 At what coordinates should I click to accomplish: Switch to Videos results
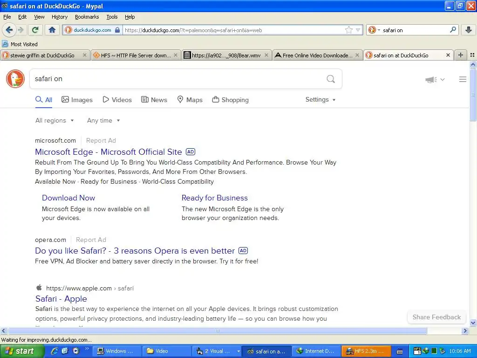pyautogui.click(x=117, y=100)
